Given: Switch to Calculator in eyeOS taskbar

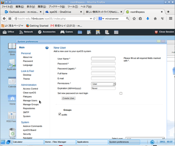Looking at the screenshot, I should pyautogui.click(x=28, y=142).
